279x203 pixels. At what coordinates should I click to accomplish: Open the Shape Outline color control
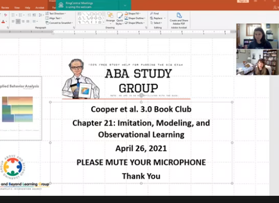pos(135,18)
